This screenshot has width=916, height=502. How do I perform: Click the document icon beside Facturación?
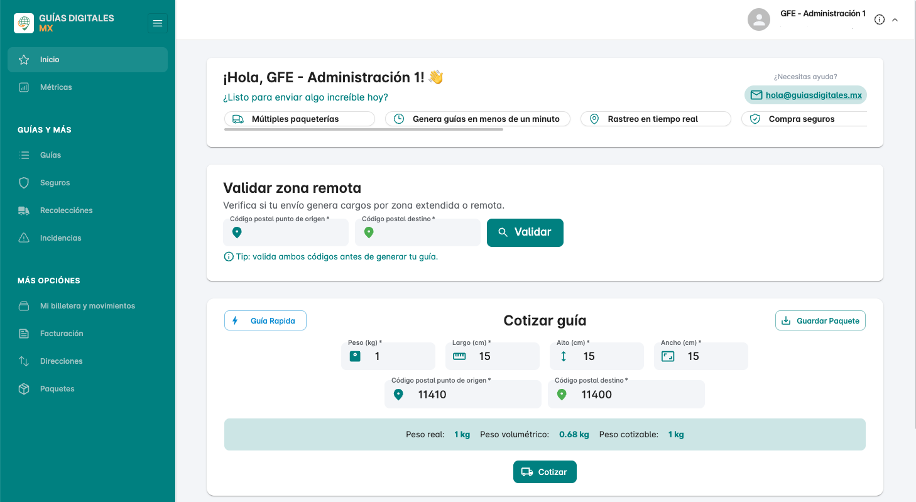coord(24,334)
